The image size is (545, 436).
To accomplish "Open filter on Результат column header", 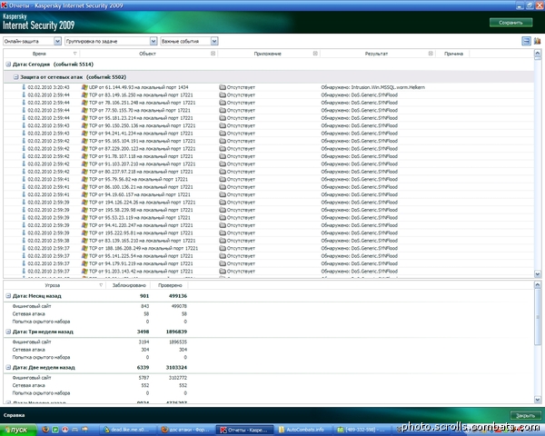I will 431,54.
